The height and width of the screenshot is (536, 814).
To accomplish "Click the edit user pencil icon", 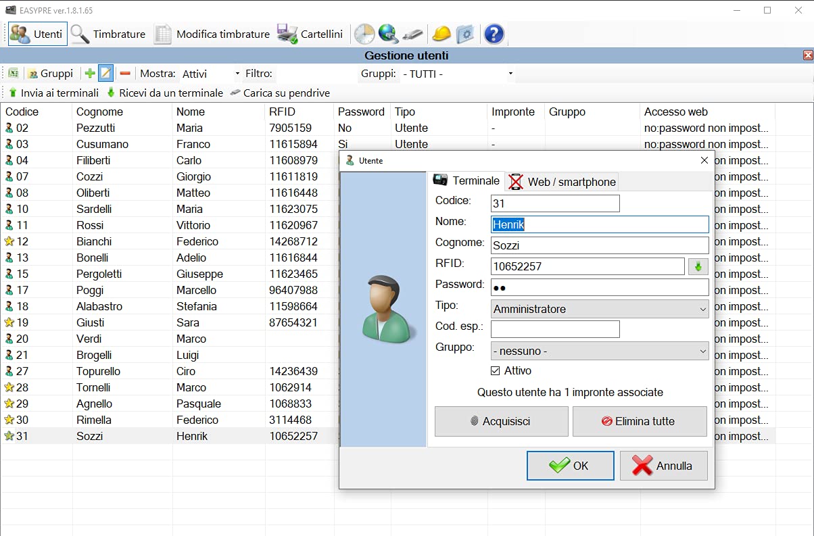I will click(x=105, y=74).
